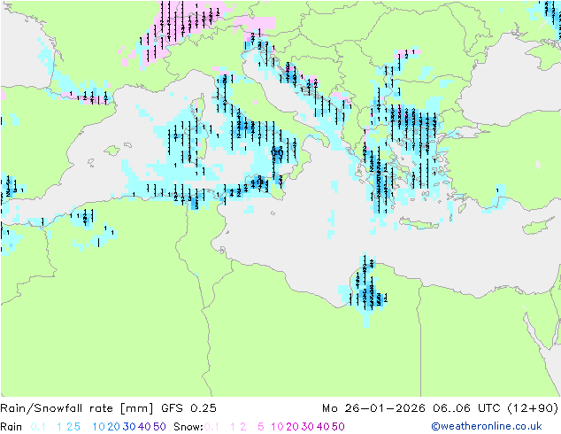Select the Snow legend value 10
This screenshot has width=561, height=434.
(277, 427)
